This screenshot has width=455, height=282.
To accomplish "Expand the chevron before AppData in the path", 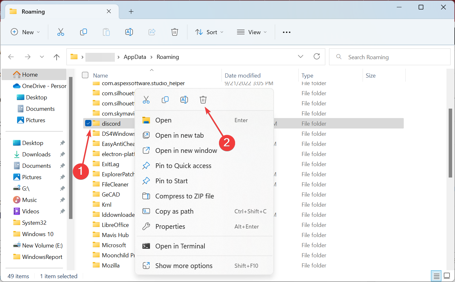I will 118,57.
